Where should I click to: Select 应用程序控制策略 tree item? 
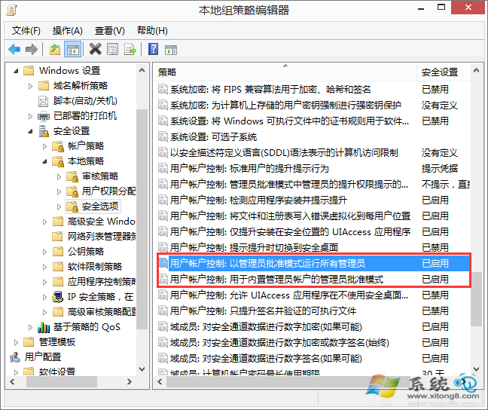pos(102,282)
